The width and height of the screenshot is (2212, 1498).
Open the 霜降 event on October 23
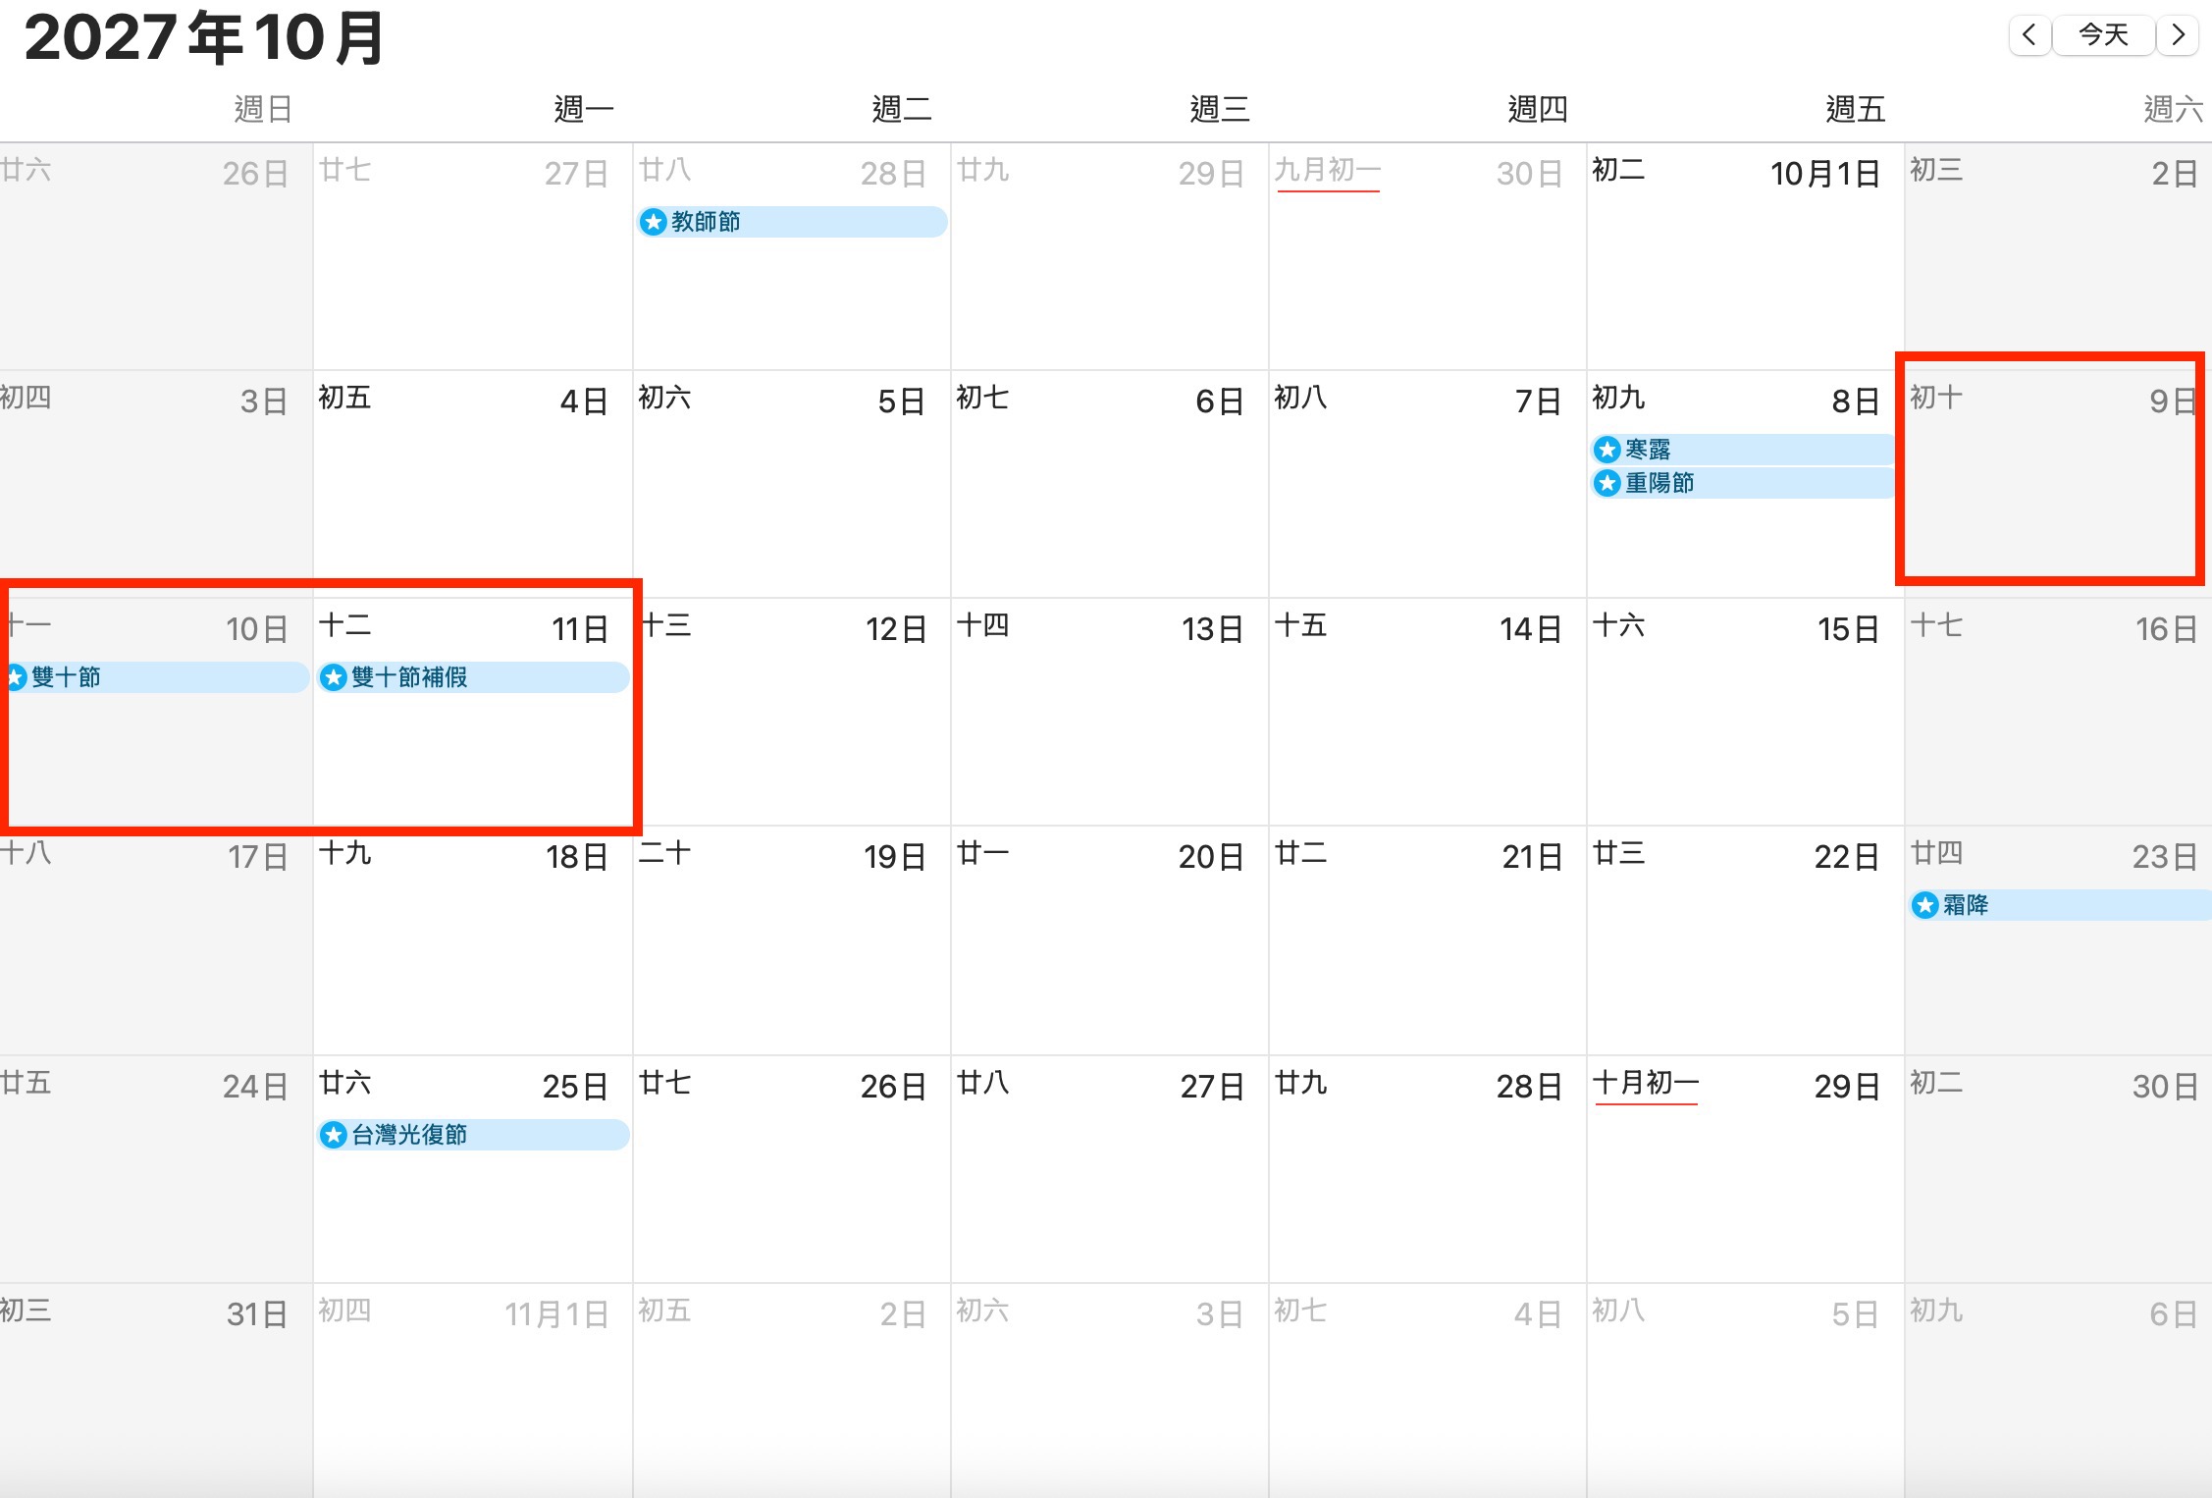[2061, 905]
